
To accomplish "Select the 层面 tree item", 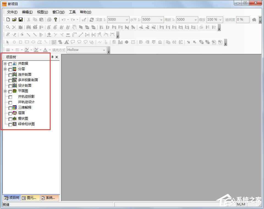I will [x=21, y=113].
